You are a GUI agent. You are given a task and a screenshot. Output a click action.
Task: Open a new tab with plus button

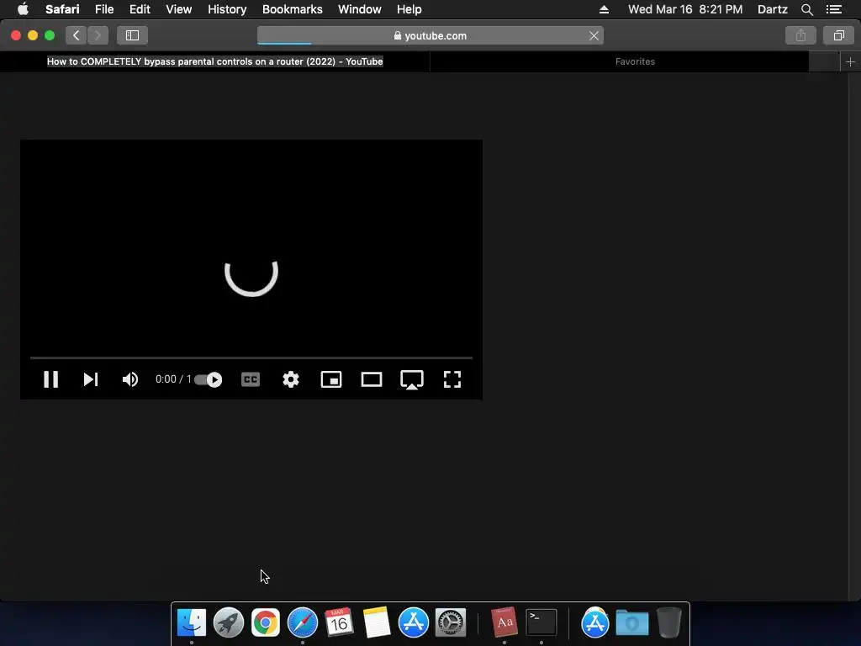click(850, 62)
